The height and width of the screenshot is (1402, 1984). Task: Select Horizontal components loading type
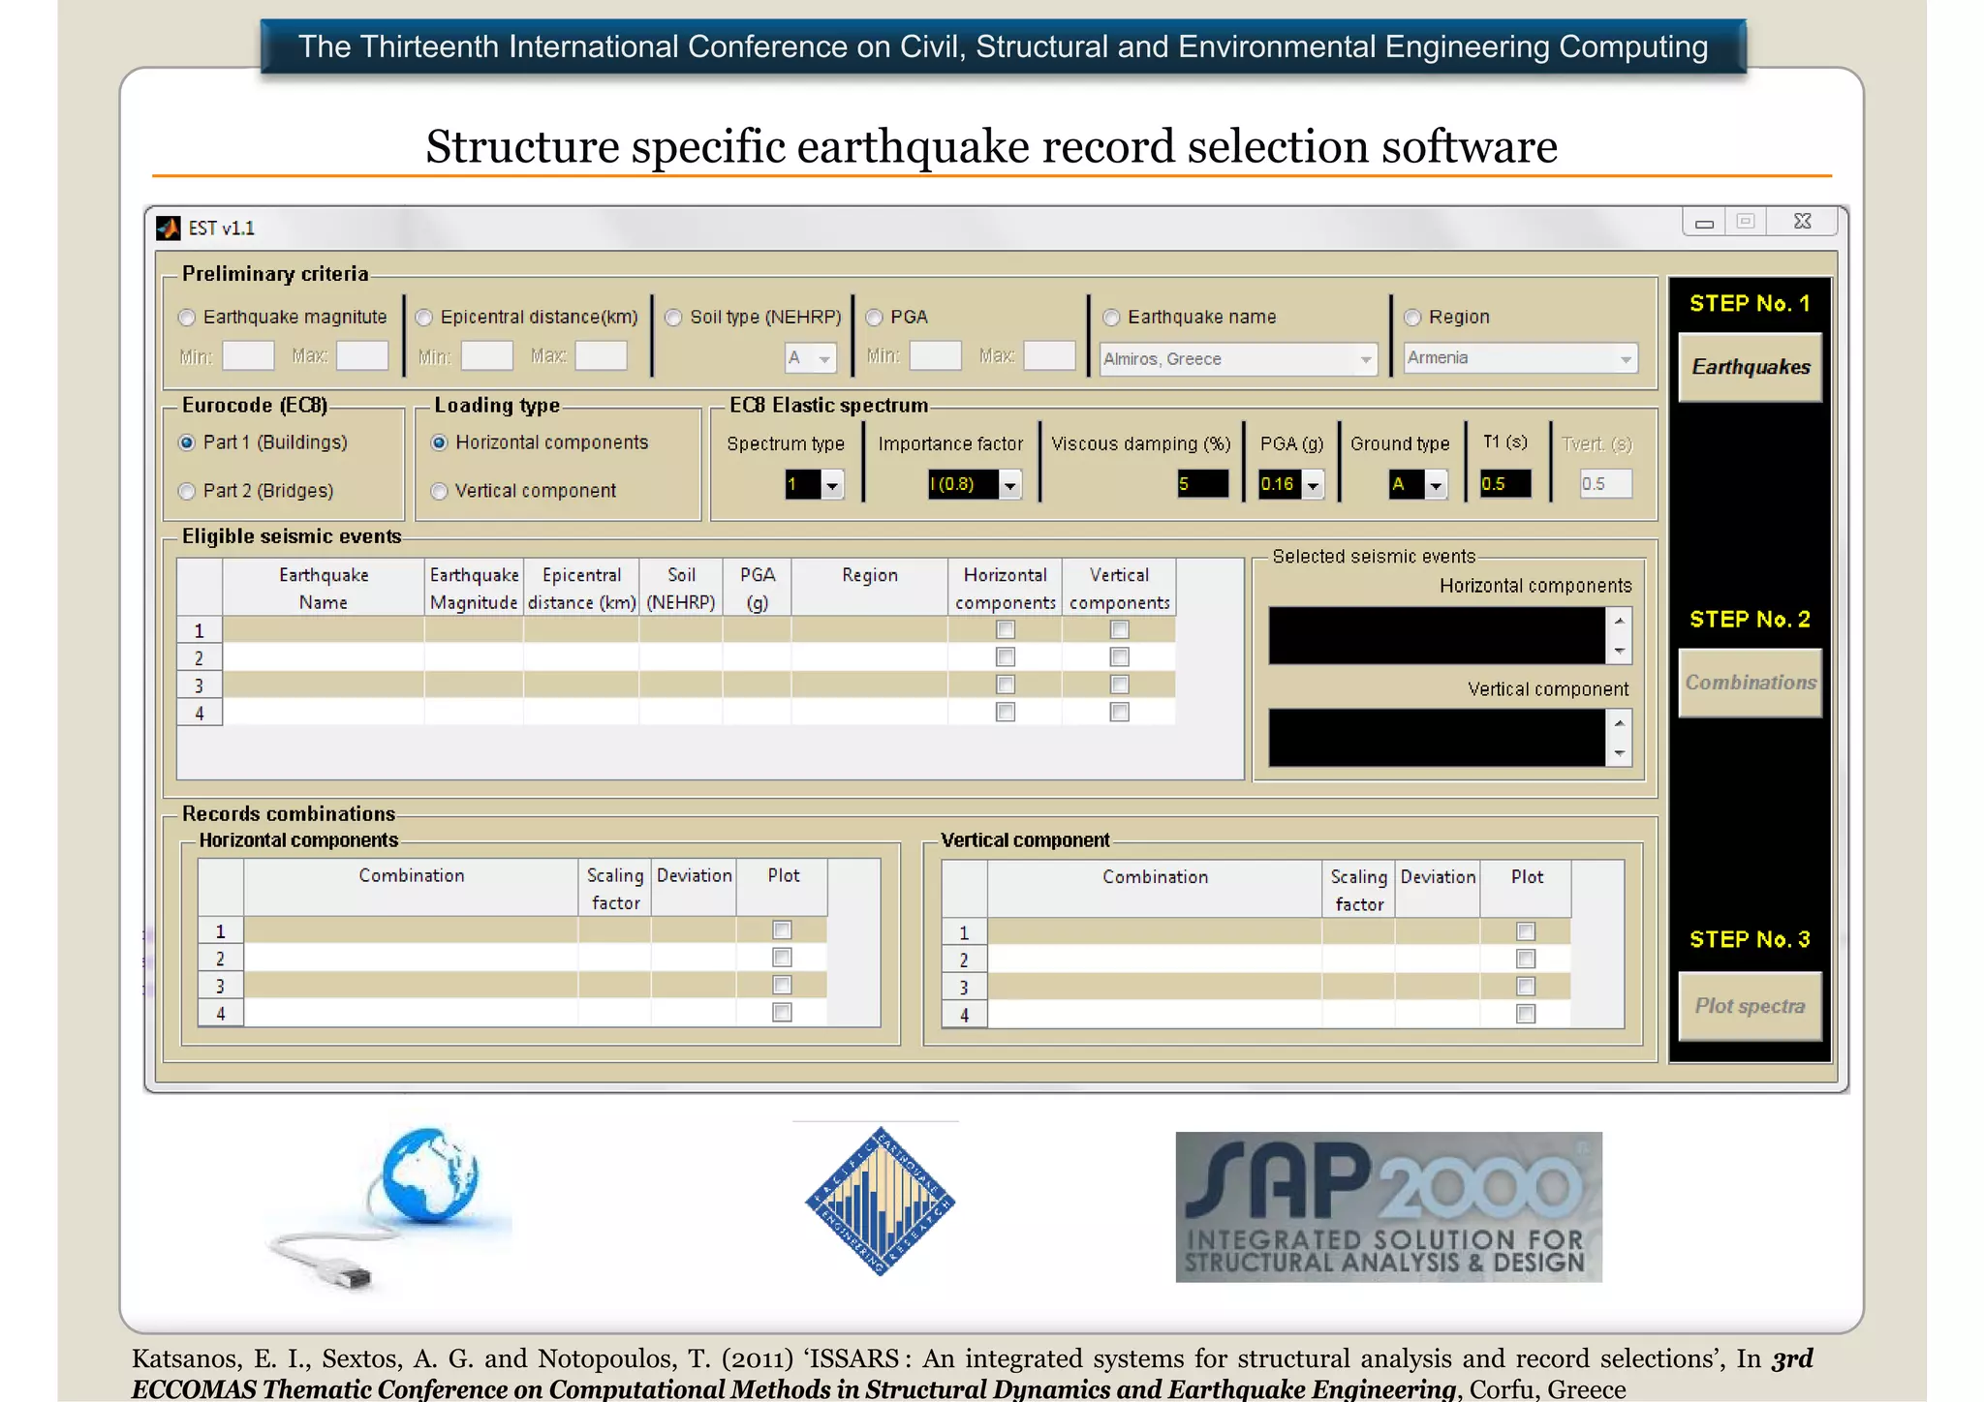click(x=439, y=442)
